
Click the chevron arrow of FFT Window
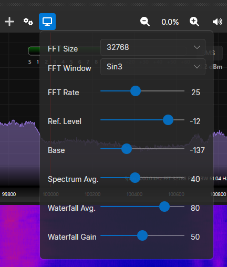[197, 67]
